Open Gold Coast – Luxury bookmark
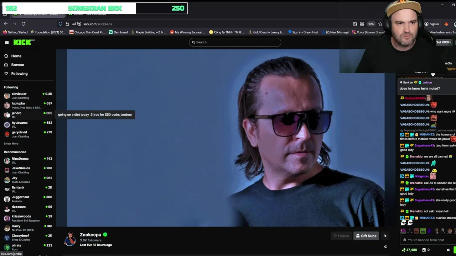 [x=266, y=32]
